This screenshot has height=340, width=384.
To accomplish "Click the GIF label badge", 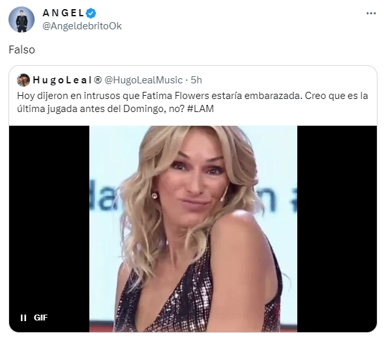I will pos(40,317).
